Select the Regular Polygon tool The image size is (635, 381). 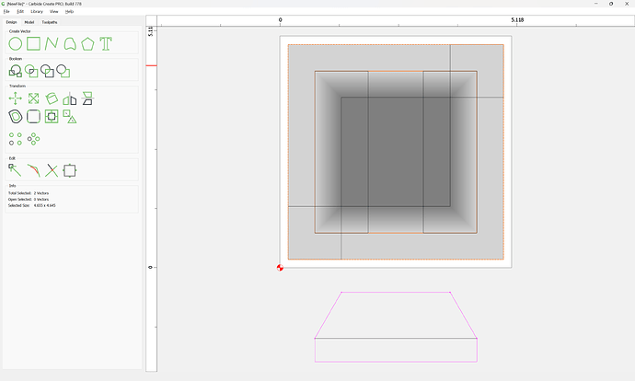click(87, 44)
